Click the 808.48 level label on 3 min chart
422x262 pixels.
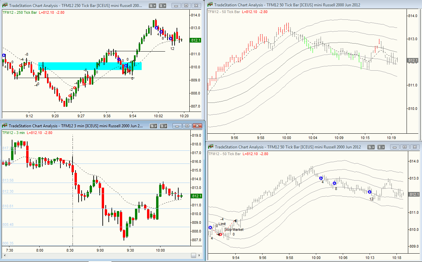(x=8, y=225)
